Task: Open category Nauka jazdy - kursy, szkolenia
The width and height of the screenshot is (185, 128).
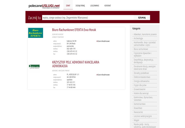Action: [145, 126]
